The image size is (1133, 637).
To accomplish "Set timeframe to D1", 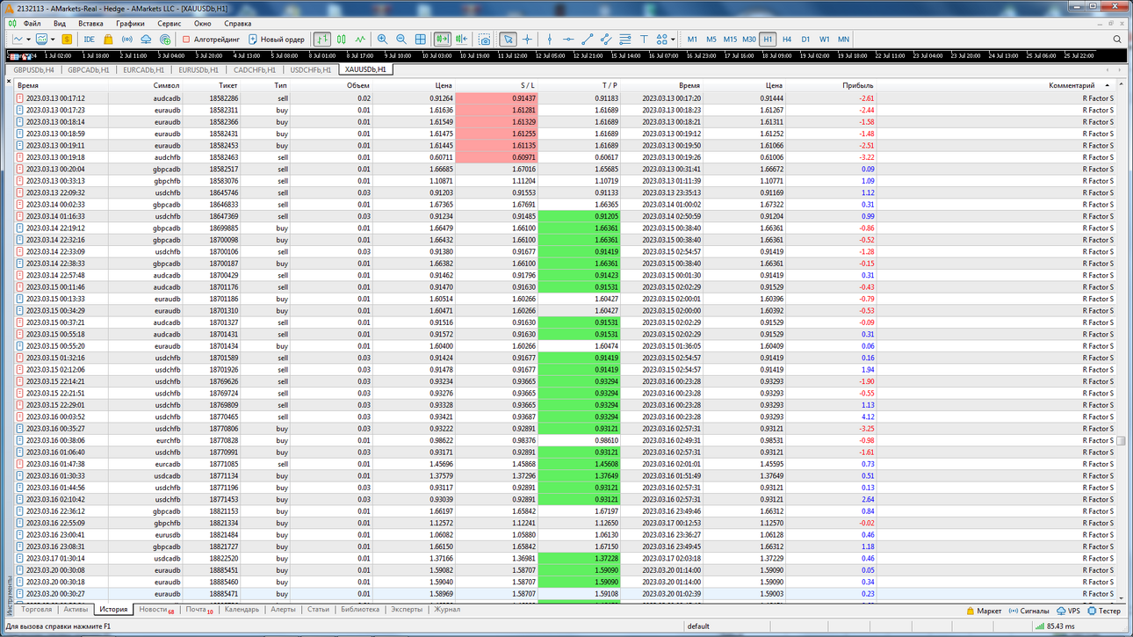I will [x=806, y=40].
